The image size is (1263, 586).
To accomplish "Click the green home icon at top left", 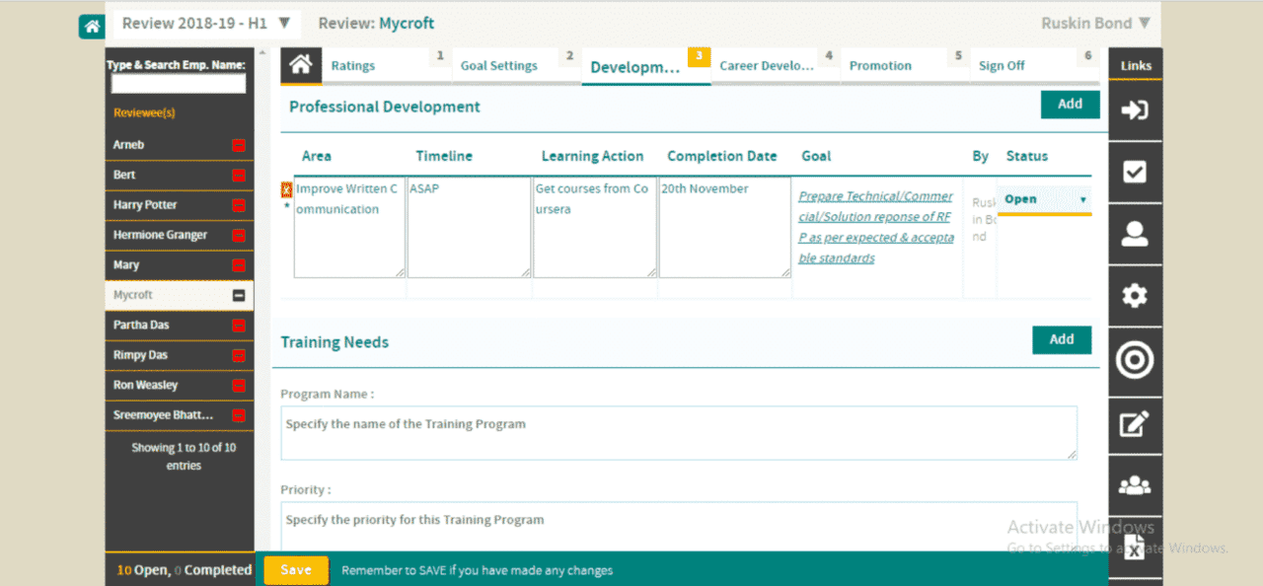I will click(92, 27).
